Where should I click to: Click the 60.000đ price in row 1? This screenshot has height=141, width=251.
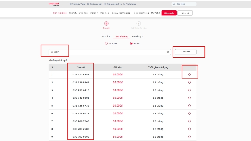coord(118,74)
